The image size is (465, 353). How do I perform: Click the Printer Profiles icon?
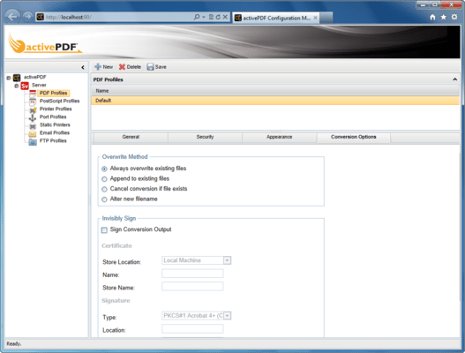click(33, 110)
